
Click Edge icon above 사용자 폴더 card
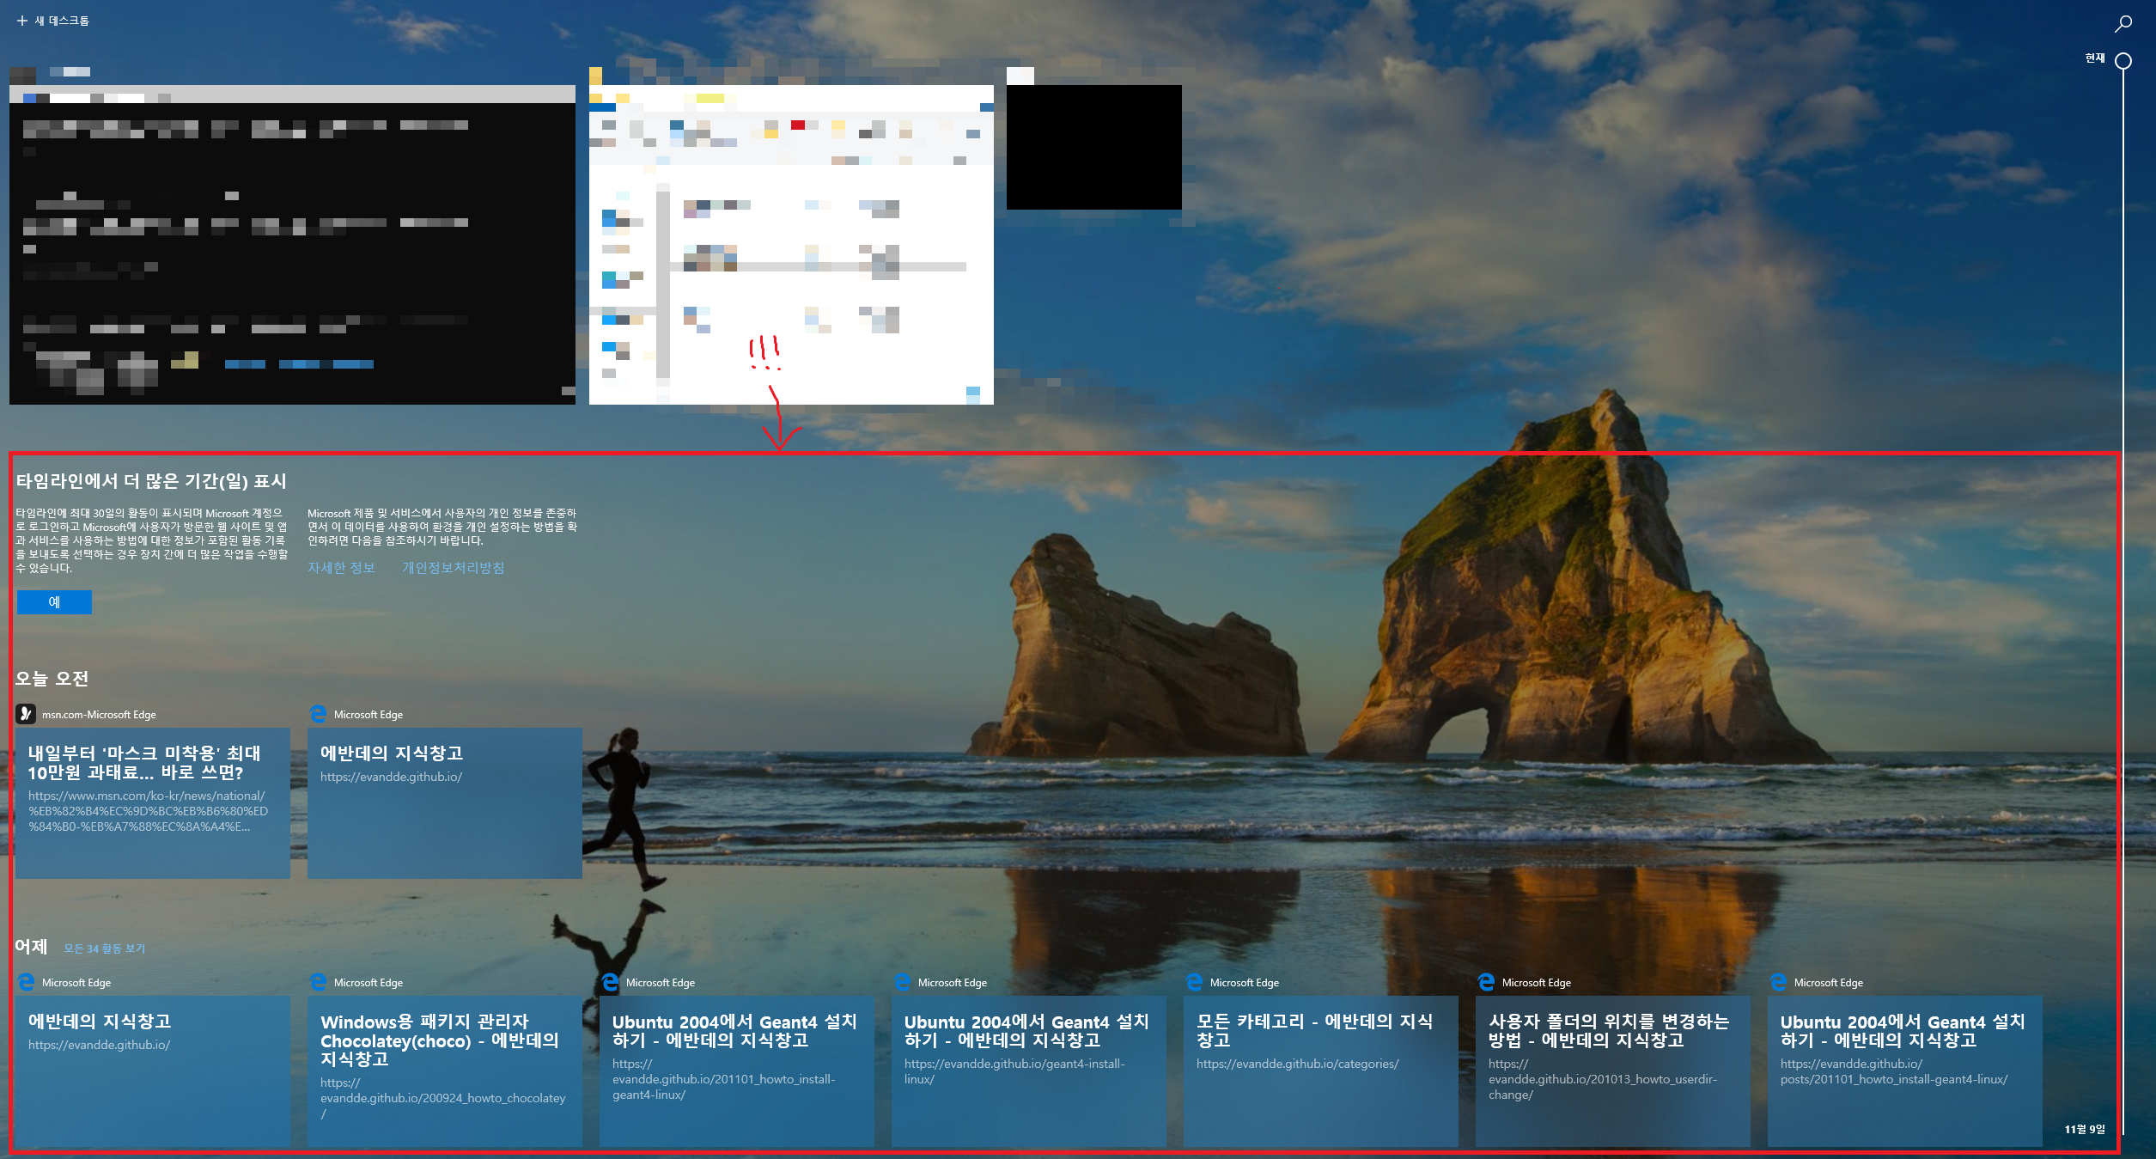[1486, 982]
